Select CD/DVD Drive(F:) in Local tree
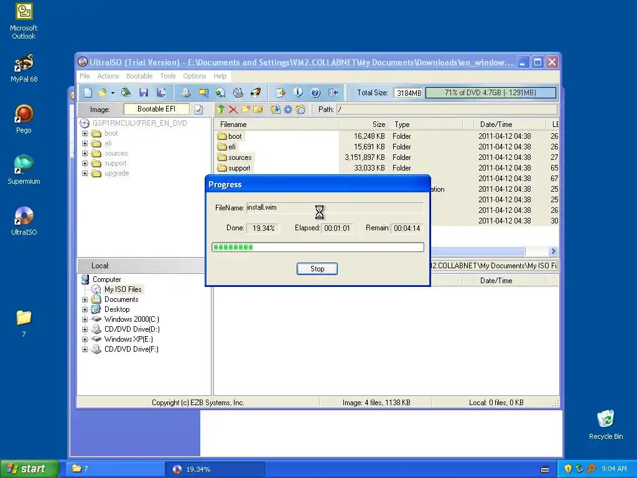The image size is (637, 478). [x=131, y=349]
